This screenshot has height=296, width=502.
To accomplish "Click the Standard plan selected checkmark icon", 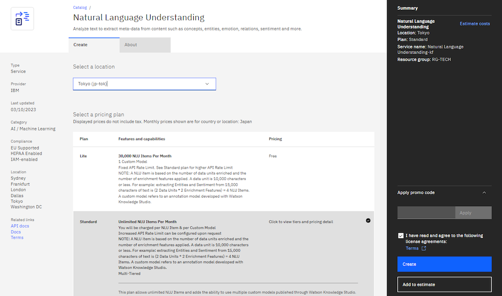I will click(368, 220).
